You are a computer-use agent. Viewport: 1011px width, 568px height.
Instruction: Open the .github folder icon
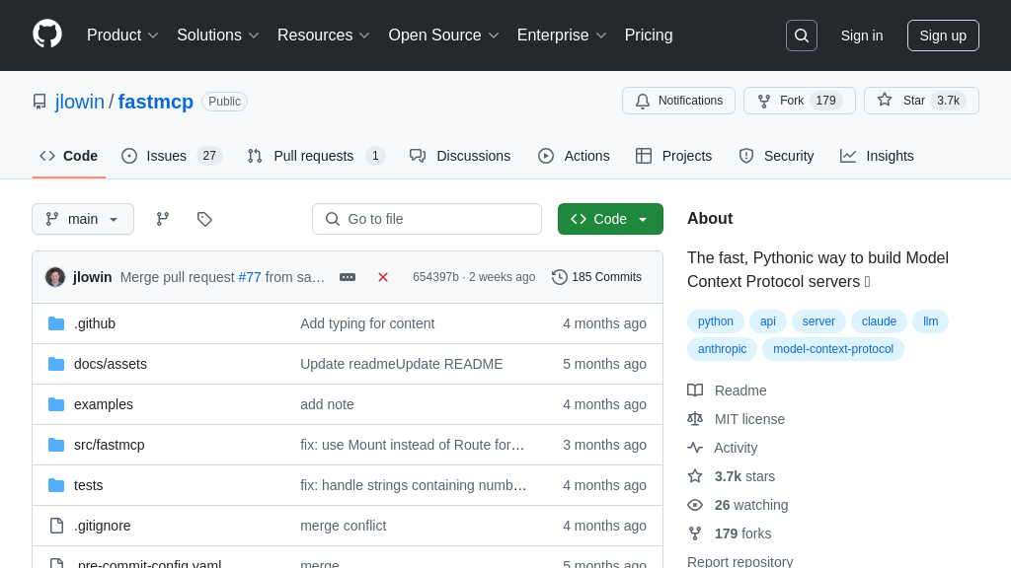[56, 323]
